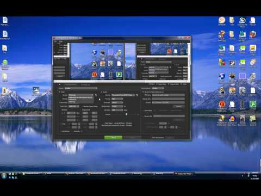The image size is (261, 196).
Task: Select the orange round desktop icon
Action: (x=221, y=105)
